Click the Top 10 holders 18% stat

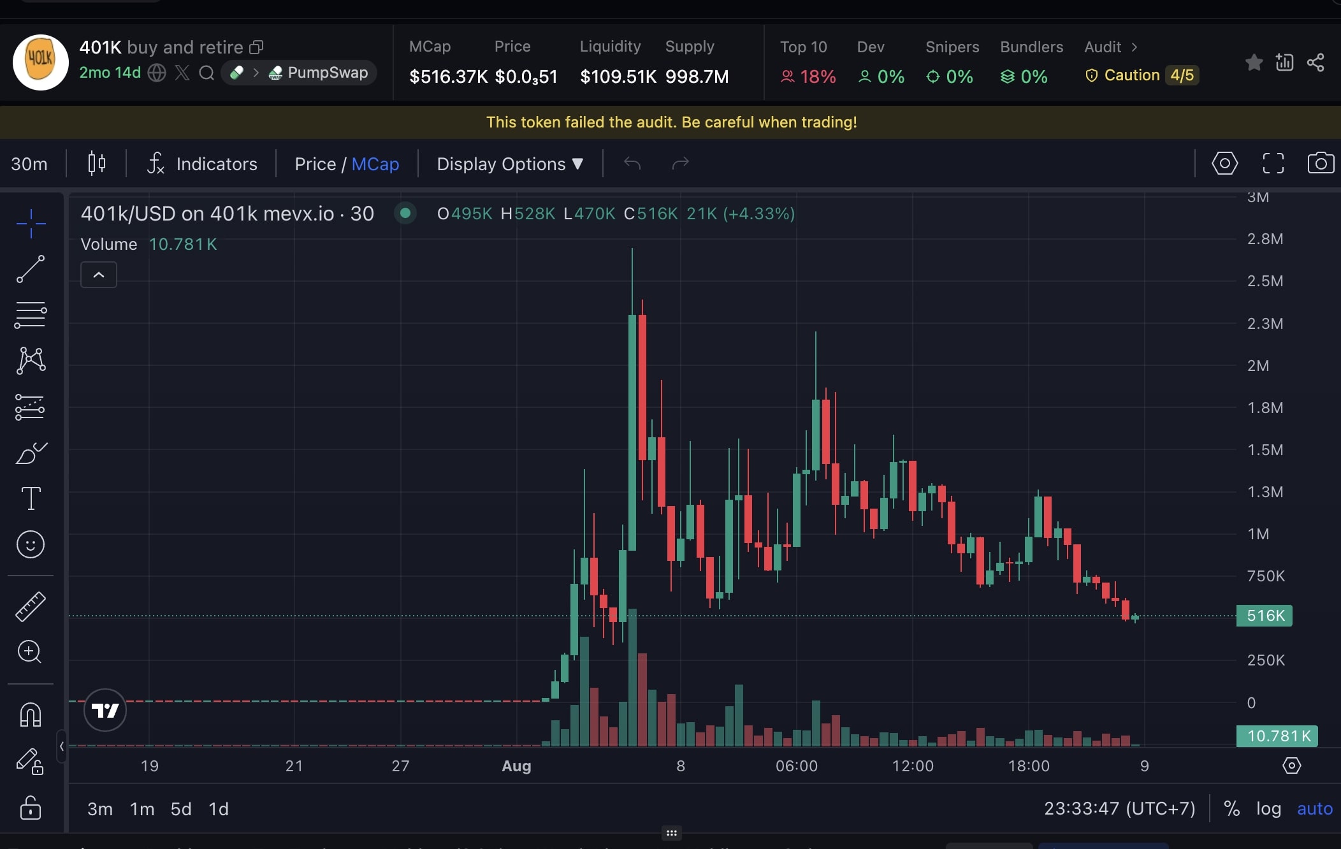[808, 62]
